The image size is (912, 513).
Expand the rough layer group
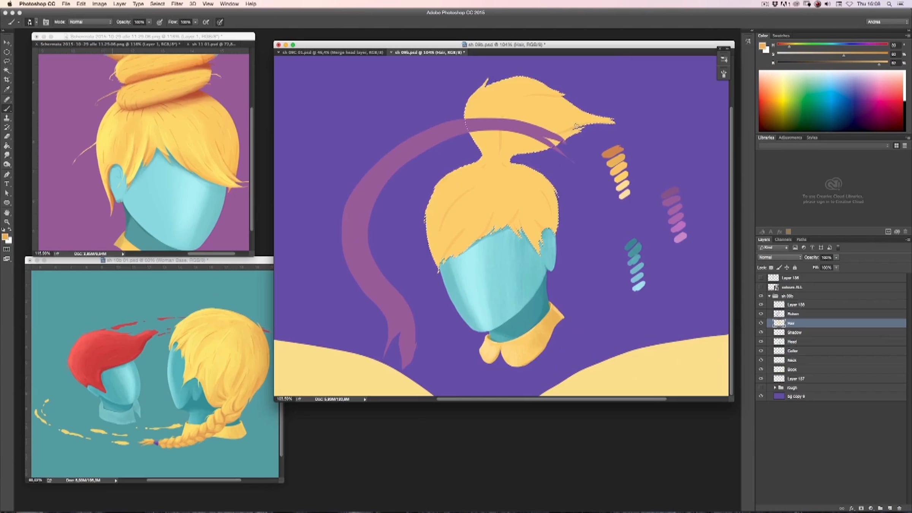click(x=775, y=388)
